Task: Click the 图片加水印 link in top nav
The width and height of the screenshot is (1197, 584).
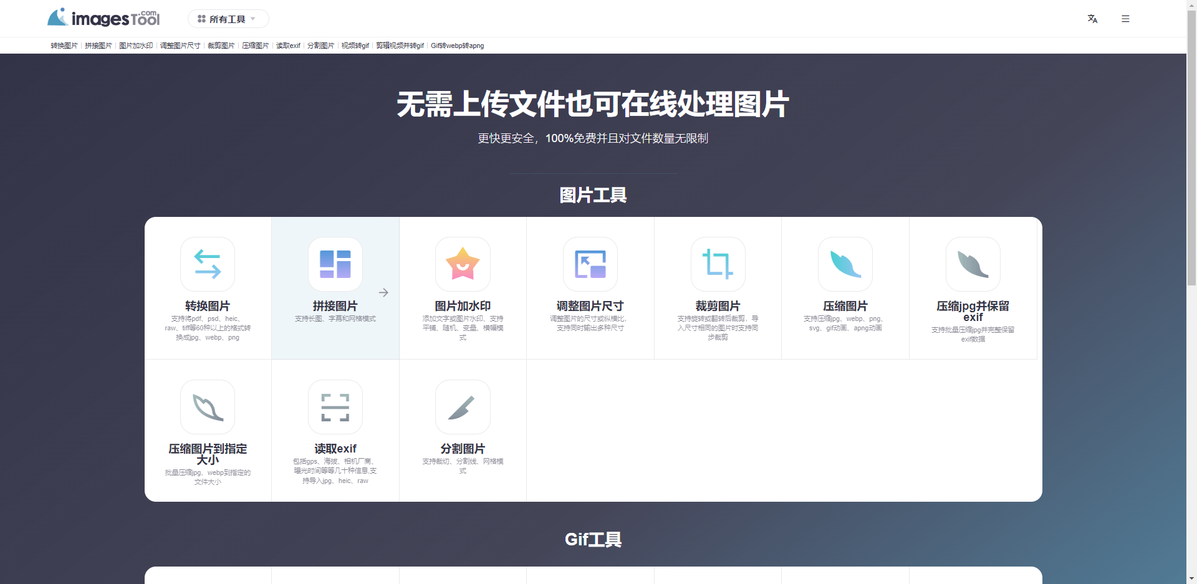Action: (x=136, y=45)
